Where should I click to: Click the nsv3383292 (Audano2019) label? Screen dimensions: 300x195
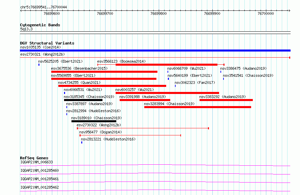point(222,97)
